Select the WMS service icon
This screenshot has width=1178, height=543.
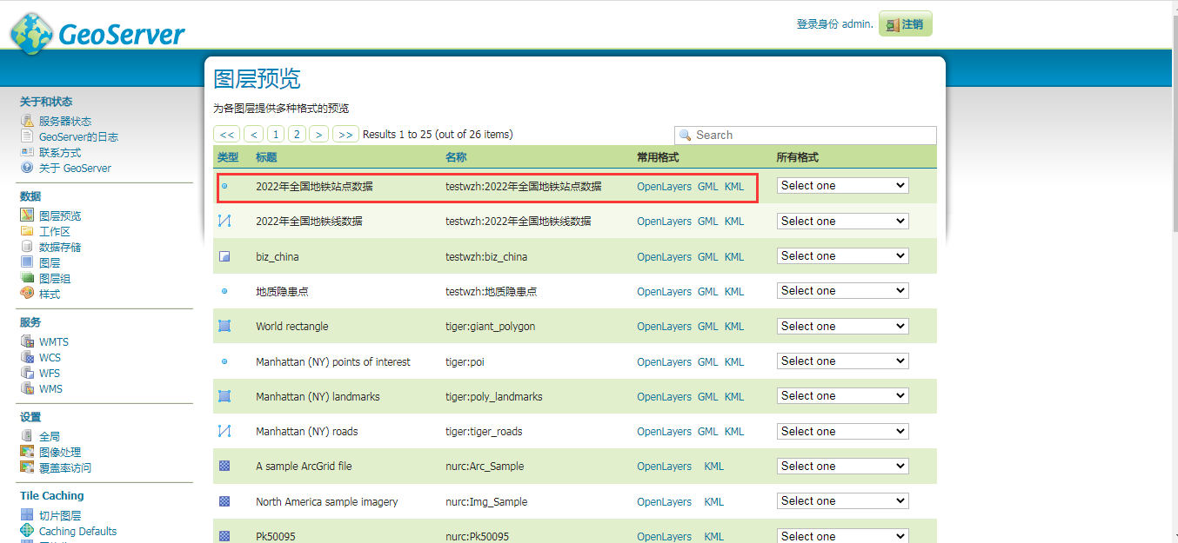[28, 388]
